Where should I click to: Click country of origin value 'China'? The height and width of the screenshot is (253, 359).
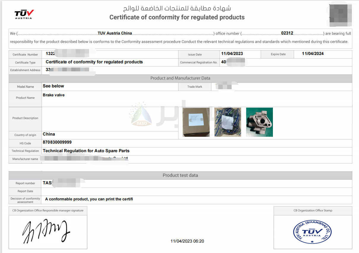pos(49,134)
